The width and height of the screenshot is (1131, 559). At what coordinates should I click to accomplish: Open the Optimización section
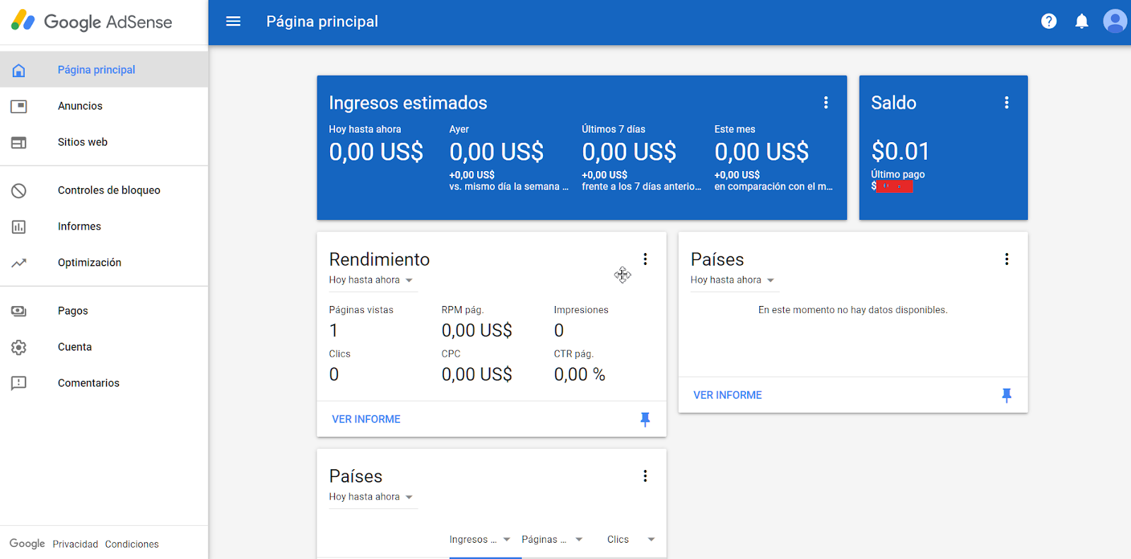coord(104,262)
